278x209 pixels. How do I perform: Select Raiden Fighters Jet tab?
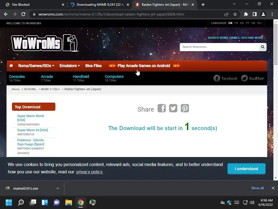(165, 5)
